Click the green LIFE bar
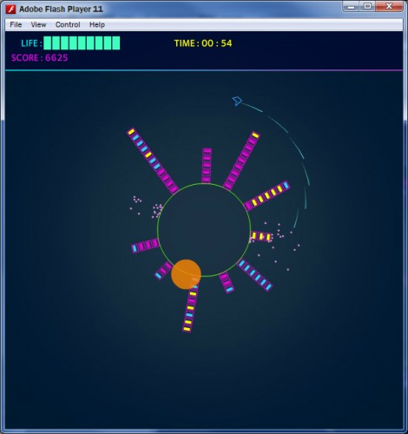Screen dimensions: 408x434 [82, 43]
